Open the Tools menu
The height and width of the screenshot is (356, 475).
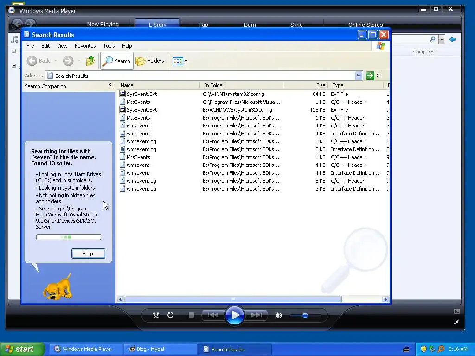(x=109, y=46)
